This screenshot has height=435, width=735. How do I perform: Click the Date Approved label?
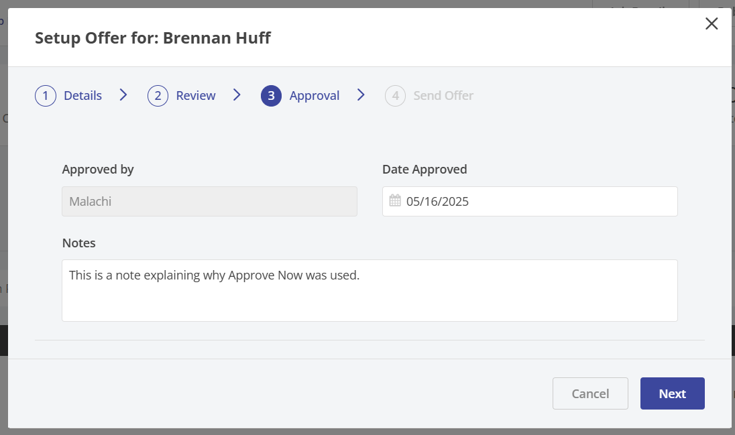pos(425,170)
